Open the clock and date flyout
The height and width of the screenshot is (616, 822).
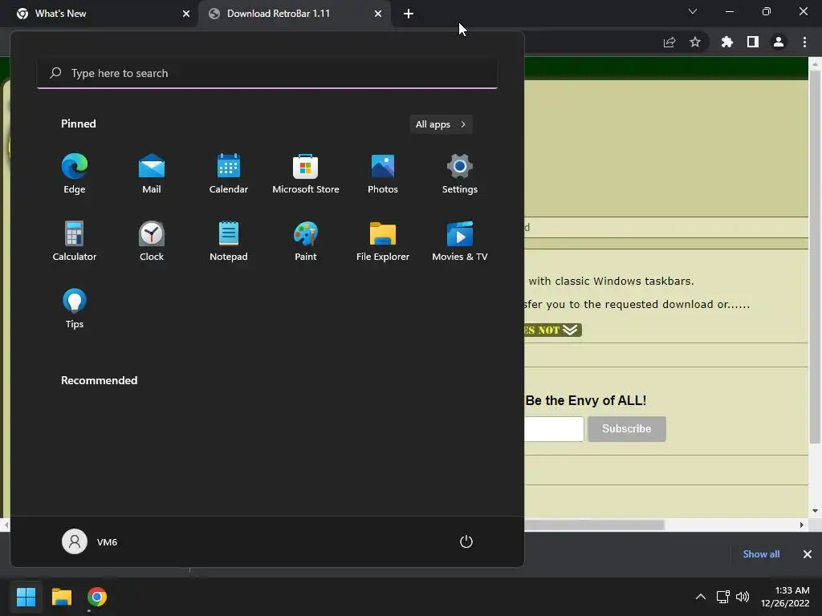785,597
